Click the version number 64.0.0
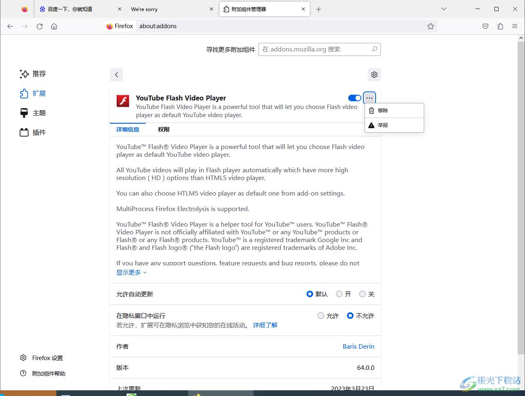Viewport: 525px width, 396px height. tap(365, 367)
